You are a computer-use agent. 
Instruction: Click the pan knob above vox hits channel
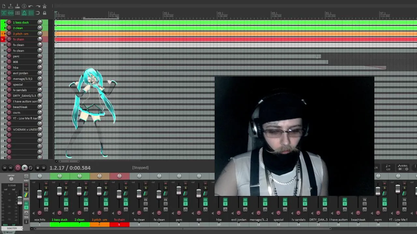[x=40, y=176]
